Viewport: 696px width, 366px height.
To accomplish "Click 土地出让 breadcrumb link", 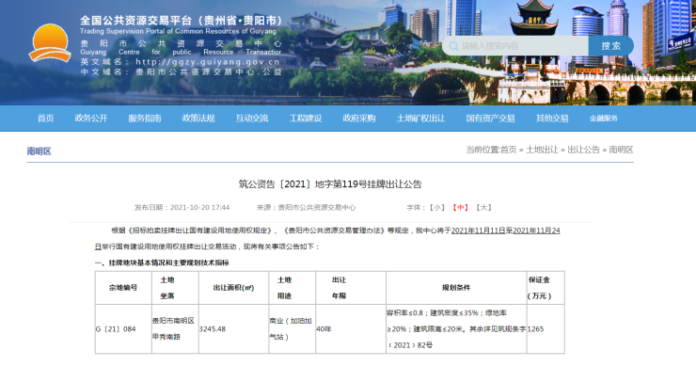I will click(x=542, y=150).
